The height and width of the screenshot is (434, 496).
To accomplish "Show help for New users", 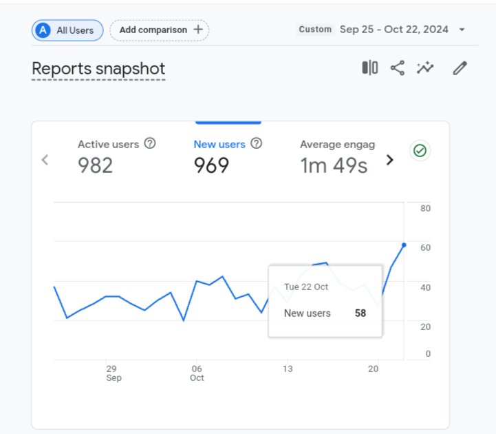I will click(x=256, y=143).
